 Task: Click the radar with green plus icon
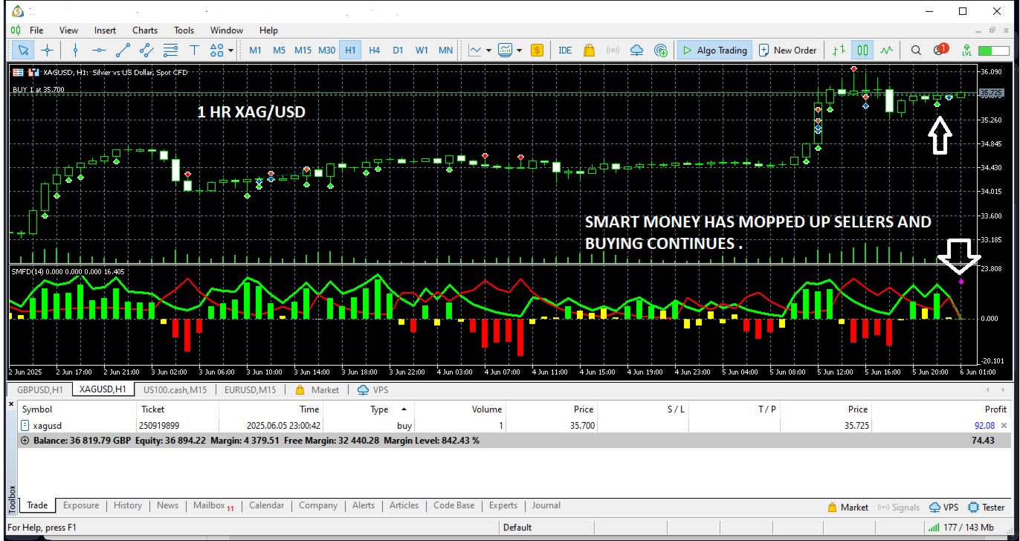click(x=660, y=51)
